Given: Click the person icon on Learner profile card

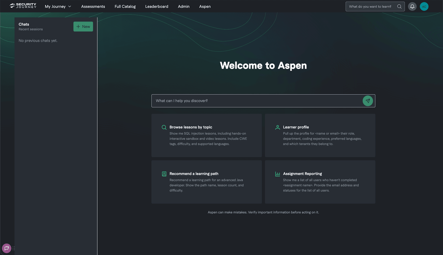Looking at the screenshot, I should [x=278, y=127].
